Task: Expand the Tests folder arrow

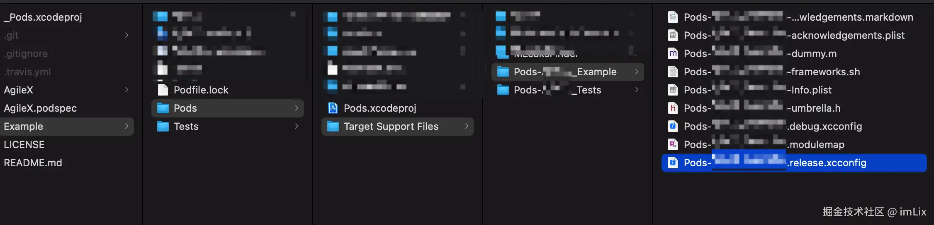Action: click(297, 126)
